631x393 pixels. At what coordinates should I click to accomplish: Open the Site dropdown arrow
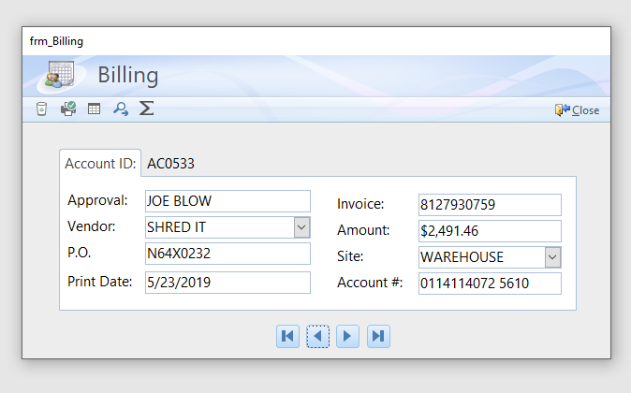point(552,257)
